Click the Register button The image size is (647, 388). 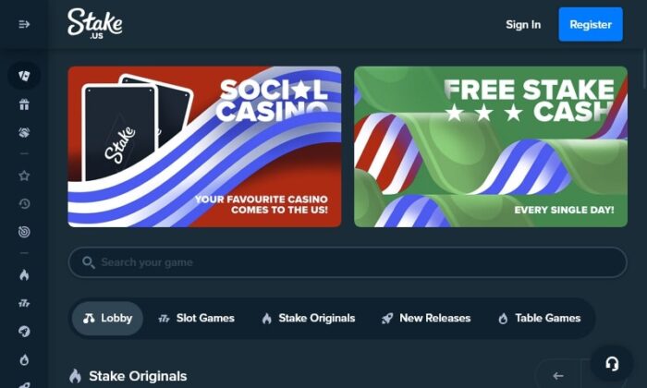coord(591,24)
